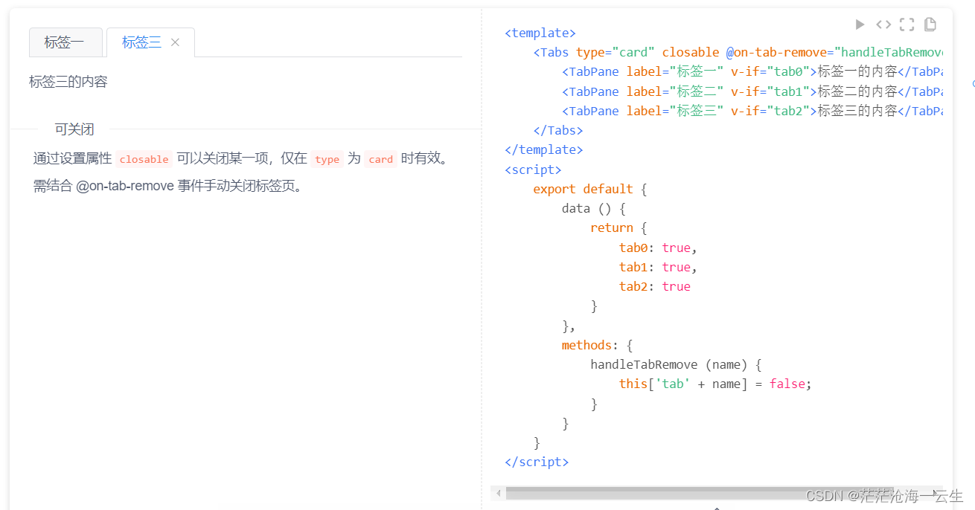This screenshot has width=975, height=510.
Task: Close the 标签三 tab
Action: (x=176, y=42)
